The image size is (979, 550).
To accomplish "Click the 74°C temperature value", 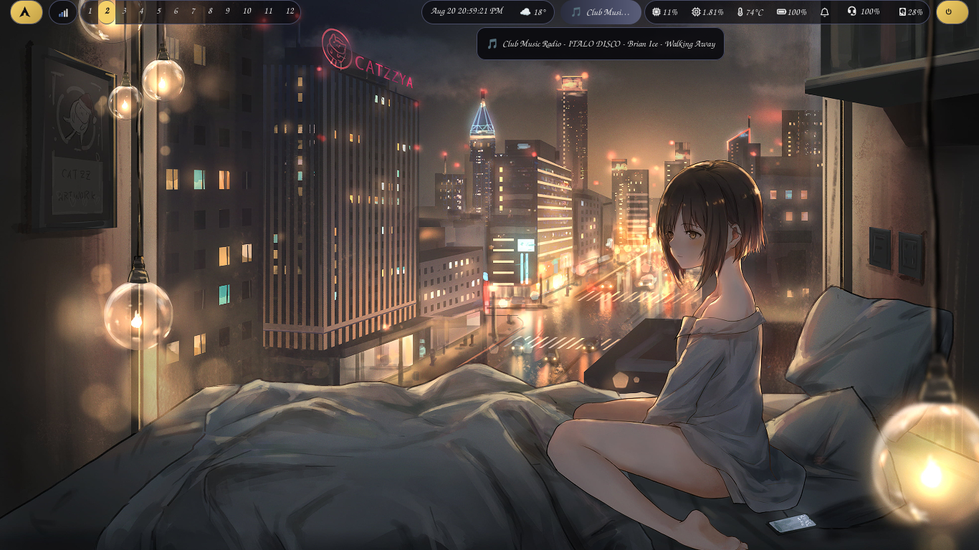I will coord(754,12).
